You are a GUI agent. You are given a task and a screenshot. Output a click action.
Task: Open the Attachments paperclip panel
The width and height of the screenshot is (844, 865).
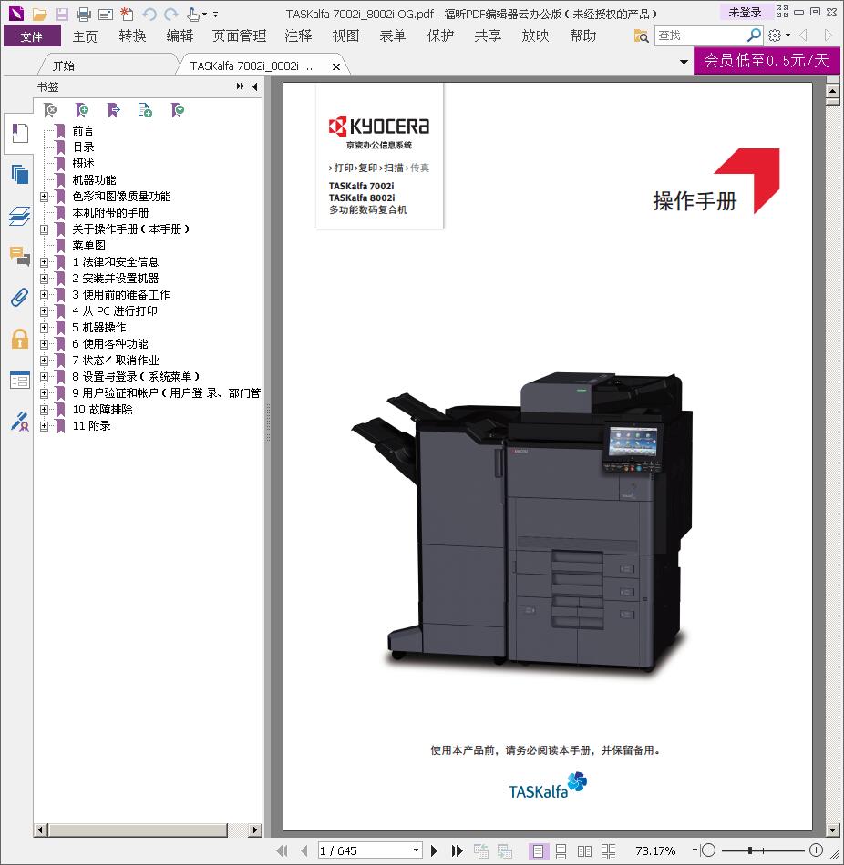pyautogui.click(x=19, y=298)
